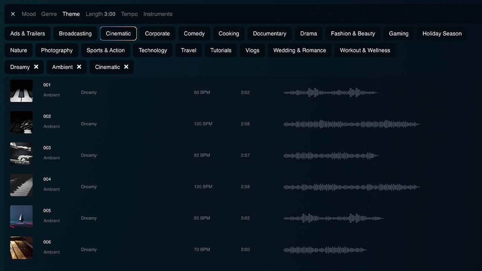Close the filter panel with the X icon

[x=13, y=14]
